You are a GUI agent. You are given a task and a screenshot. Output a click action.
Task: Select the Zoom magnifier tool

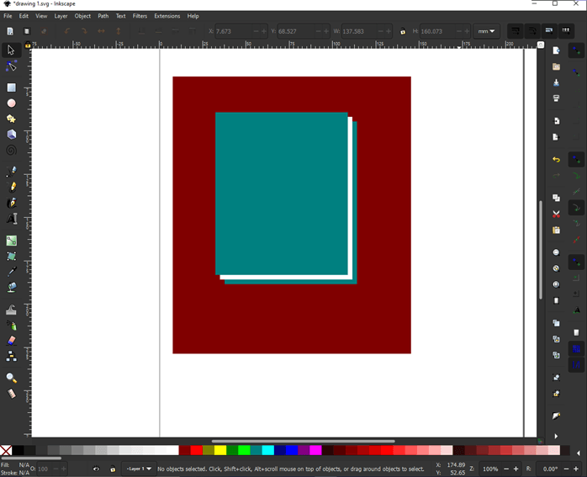(x=12, y=379)
